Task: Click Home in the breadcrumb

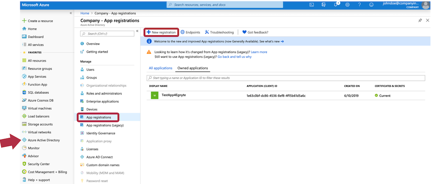Action: (84, 13)
